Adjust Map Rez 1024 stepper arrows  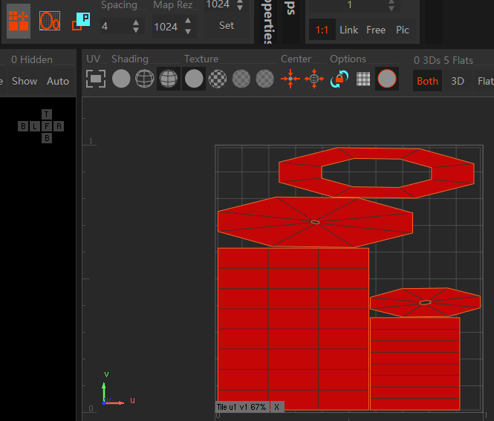(x=188, y=26)
